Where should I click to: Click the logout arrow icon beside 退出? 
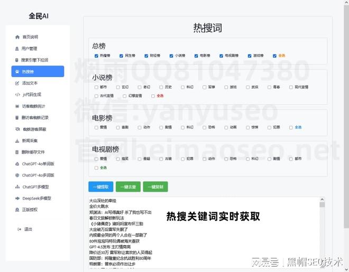click(17, 229)
